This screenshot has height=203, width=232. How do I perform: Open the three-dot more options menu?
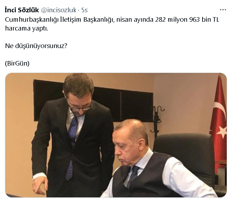point(223,10)
